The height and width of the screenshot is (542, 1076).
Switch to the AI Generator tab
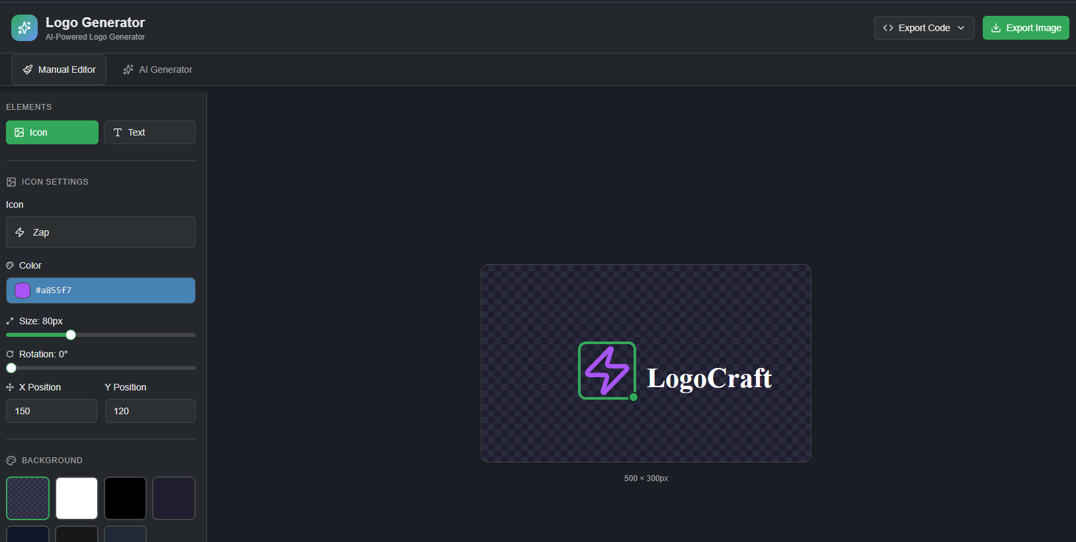coord(157,69)
